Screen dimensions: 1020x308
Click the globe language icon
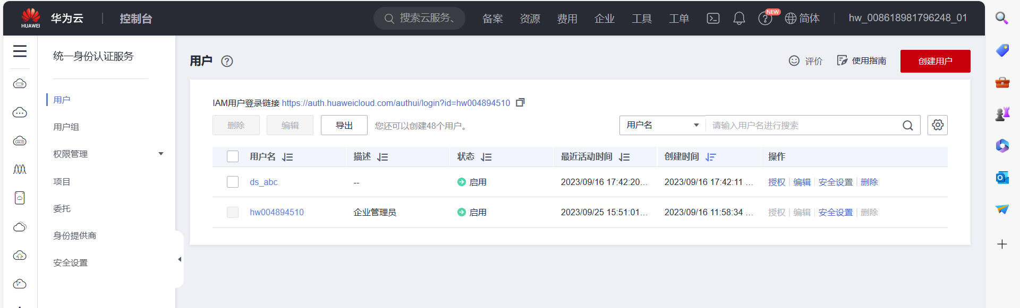tap(790, 19)
